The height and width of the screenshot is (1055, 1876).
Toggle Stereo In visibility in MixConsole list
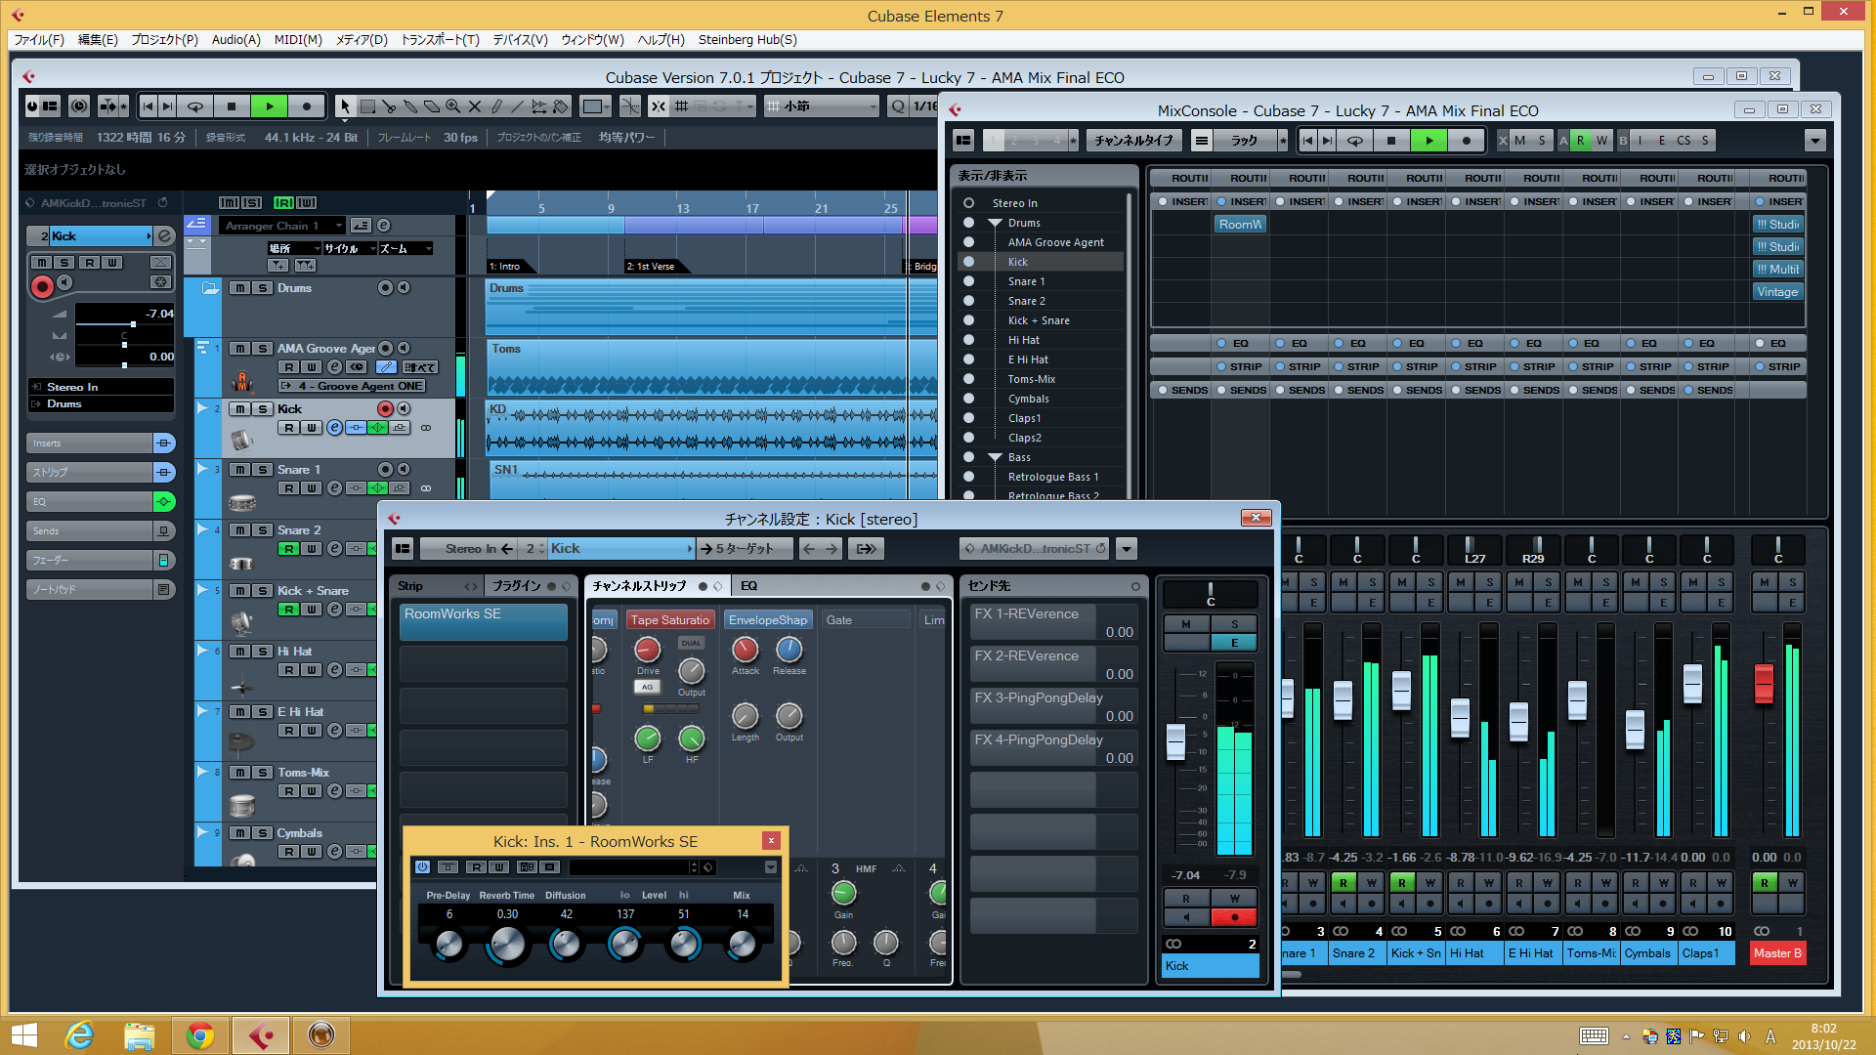tap(968, 202)
